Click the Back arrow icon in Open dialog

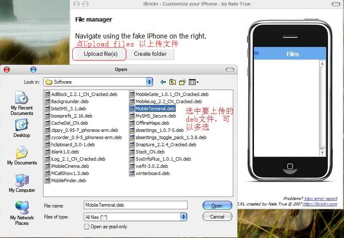pos(163,82)
